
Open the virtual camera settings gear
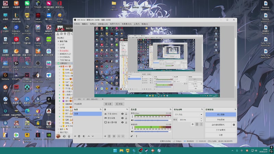[234, 125]
